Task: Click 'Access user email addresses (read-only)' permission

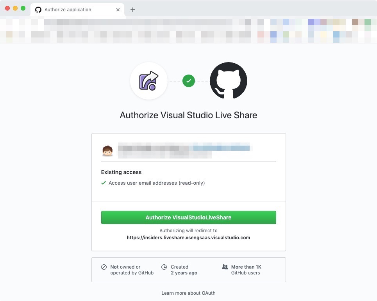Action: [157, 183]
